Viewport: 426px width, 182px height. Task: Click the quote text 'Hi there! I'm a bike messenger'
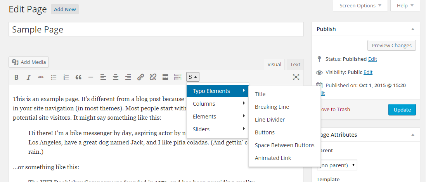click(x=138, y=142)
